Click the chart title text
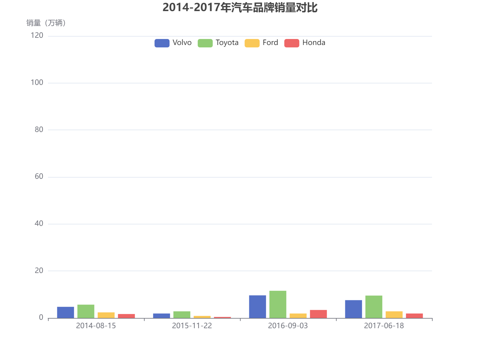Image resolution: width=480 pixels, height=360 pixels. click(x=240, y=8)
